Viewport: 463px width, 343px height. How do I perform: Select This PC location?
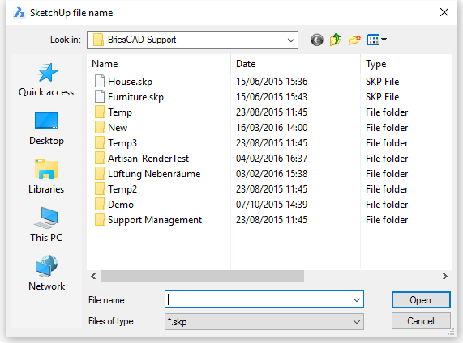point(46,225)
